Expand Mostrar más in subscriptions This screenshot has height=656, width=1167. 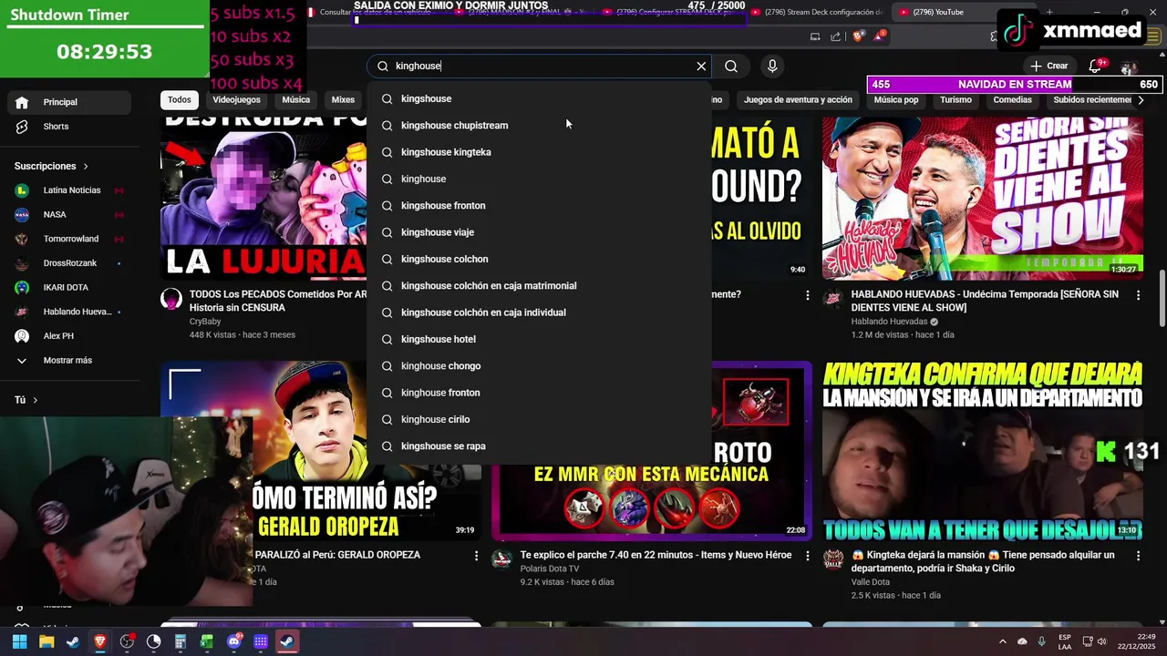[69, 361]
